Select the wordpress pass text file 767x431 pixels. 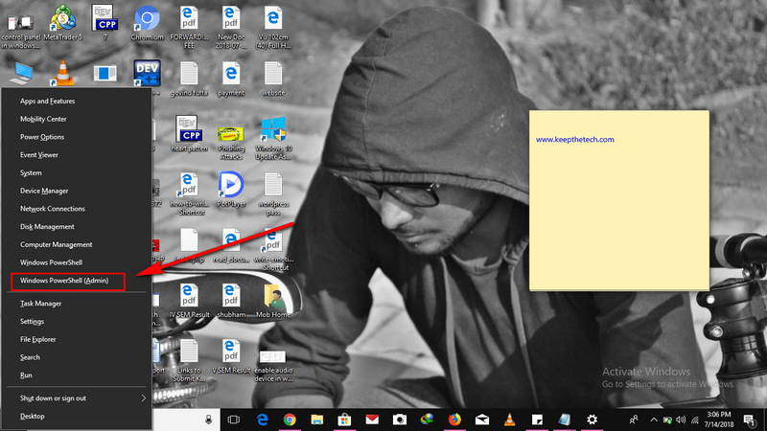click(x=273, y=194)
